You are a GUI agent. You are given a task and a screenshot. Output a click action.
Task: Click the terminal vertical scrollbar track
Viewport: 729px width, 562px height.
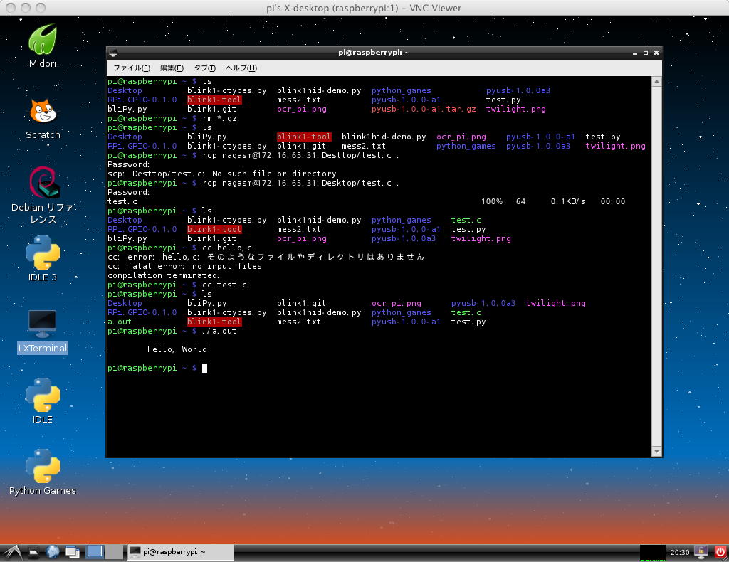(656, 266)
